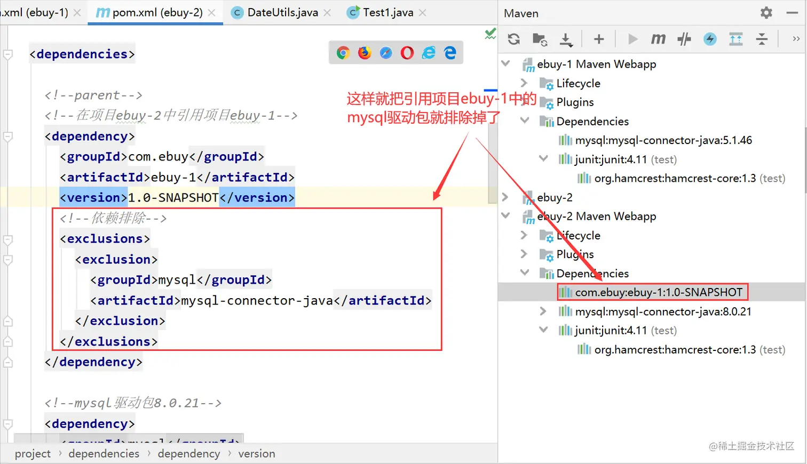Toggle skip tests mode in Maven toolbar

click(x=710, y=39)
